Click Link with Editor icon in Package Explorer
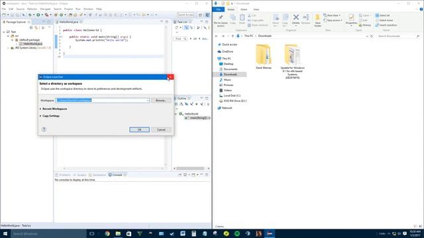Screen dimensions: 424x238 point(36,28)
